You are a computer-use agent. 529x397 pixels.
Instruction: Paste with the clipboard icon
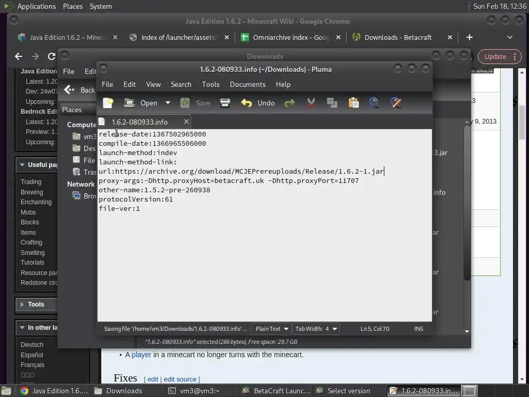pos(353,103)
